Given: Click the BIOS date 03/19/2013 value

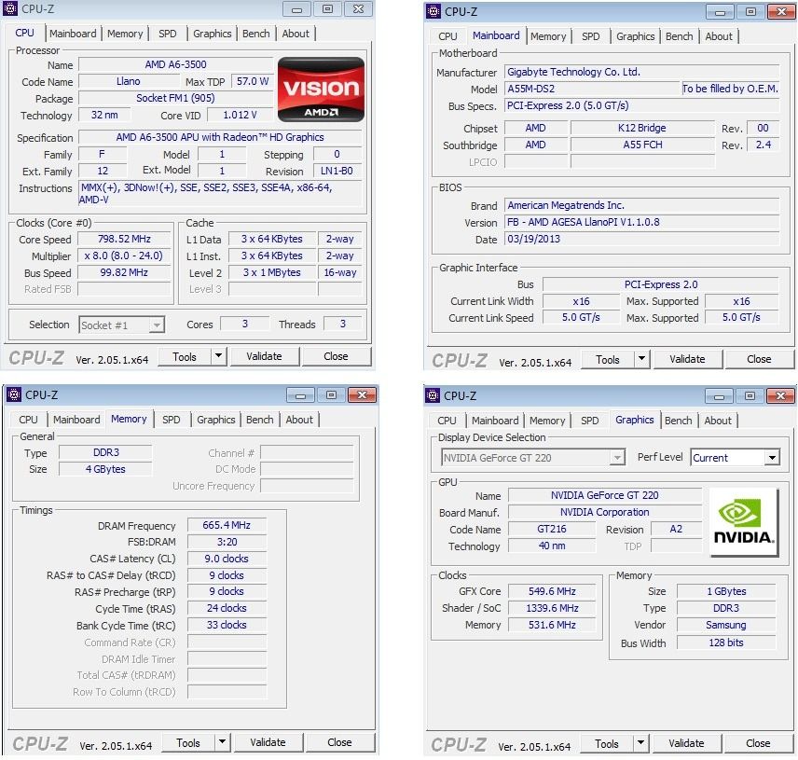Looking at the screenshot, I should pos(641,239).
